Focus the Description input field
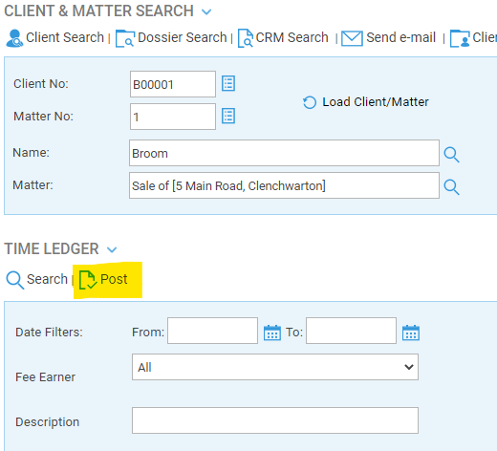Viewport: 497px width, 451px height. pyautogui.click(x=275, y=420)
